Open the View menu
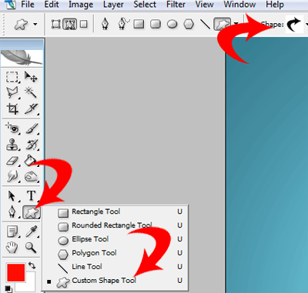The image size is (308, 293). [x=204, y=5]
